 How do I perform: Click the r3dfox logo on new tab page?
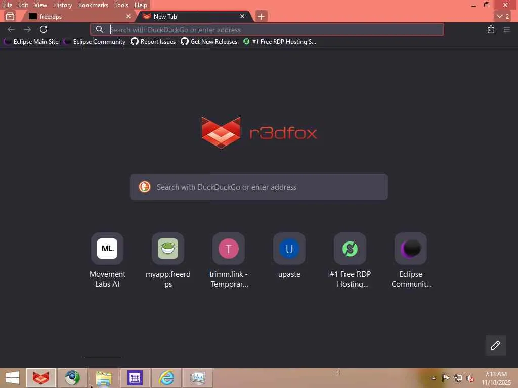click(x=259, y=133)
